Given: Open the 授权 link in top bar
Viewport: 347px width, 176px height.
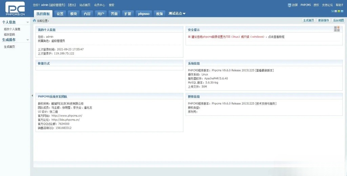Looking at the screenshot, I should coord(316,5).
